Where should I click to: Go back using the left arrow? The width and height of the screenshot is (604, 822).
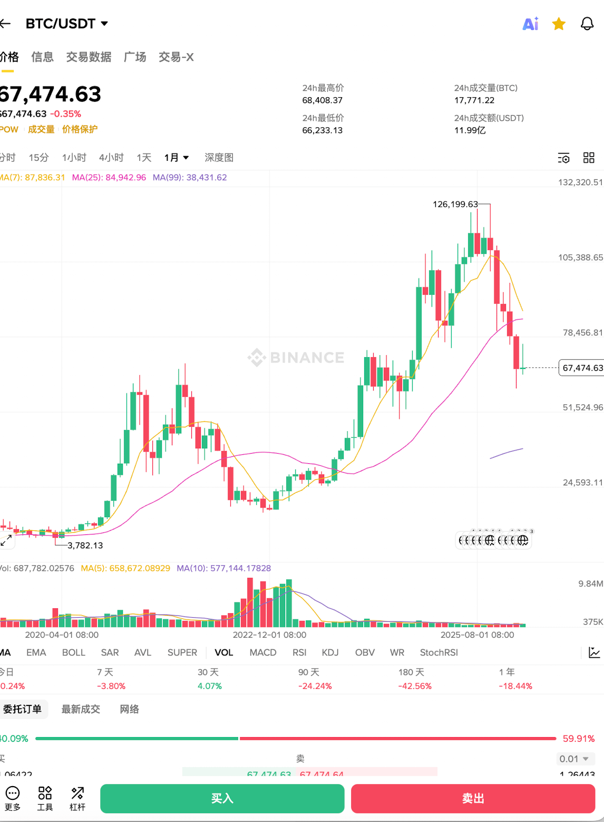point(5,24)
